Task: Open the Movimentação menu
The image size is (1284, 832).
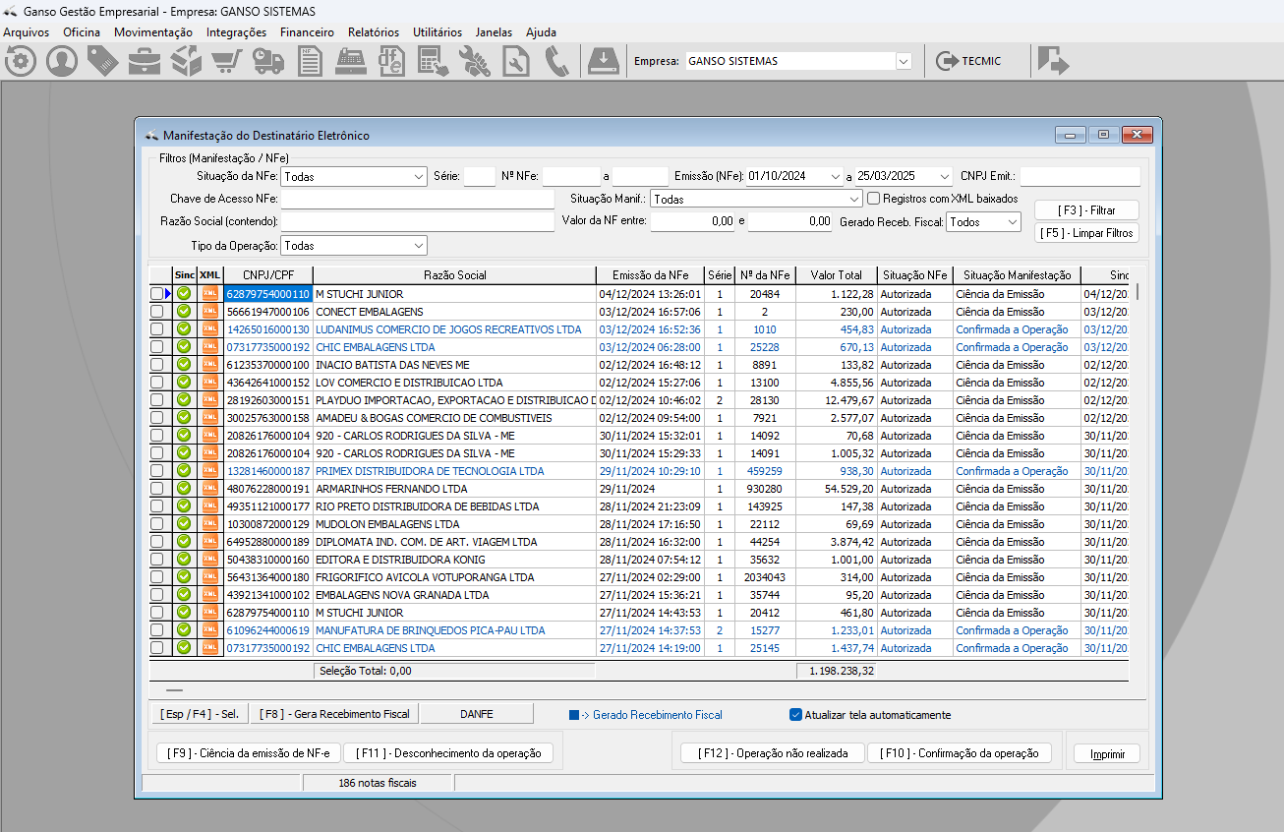Action: pyautogui.click(x=153, y=32)
